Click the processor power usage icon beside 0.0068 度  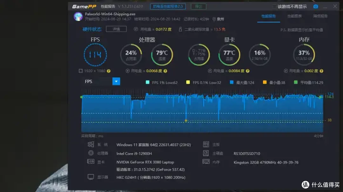(x=128, y=71)
